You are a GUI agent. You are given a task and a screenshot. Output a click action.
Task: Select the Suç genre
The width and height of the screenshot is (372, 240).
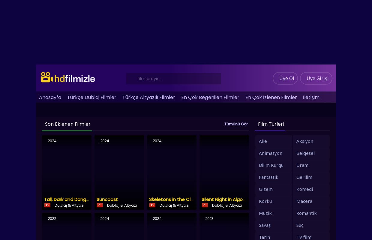[x=311, y=225]
